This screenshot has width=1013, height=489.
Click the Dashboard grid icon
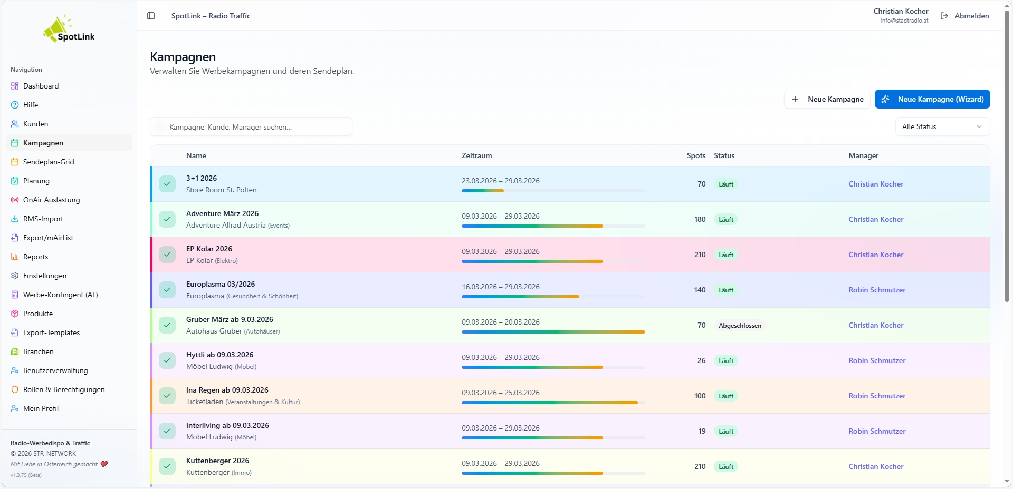coord(15,86)
